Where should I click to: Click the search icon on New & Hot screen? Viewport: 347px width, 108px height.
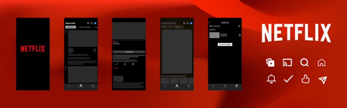tap(92, 23)
